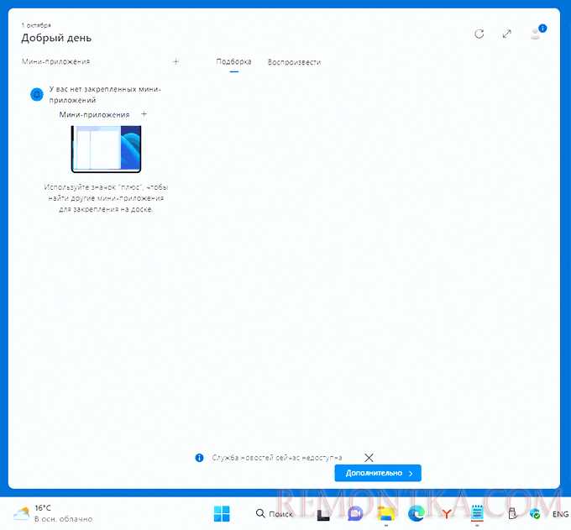This screenshot has width=571, height=530.
Task: Click the info icon of news service message
Action: [x=199, y=458]
